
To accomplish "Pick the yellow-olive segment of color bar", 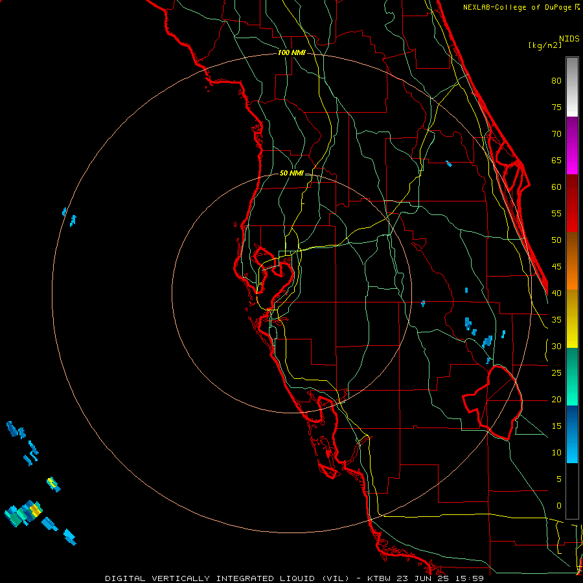I will (572, 319).
